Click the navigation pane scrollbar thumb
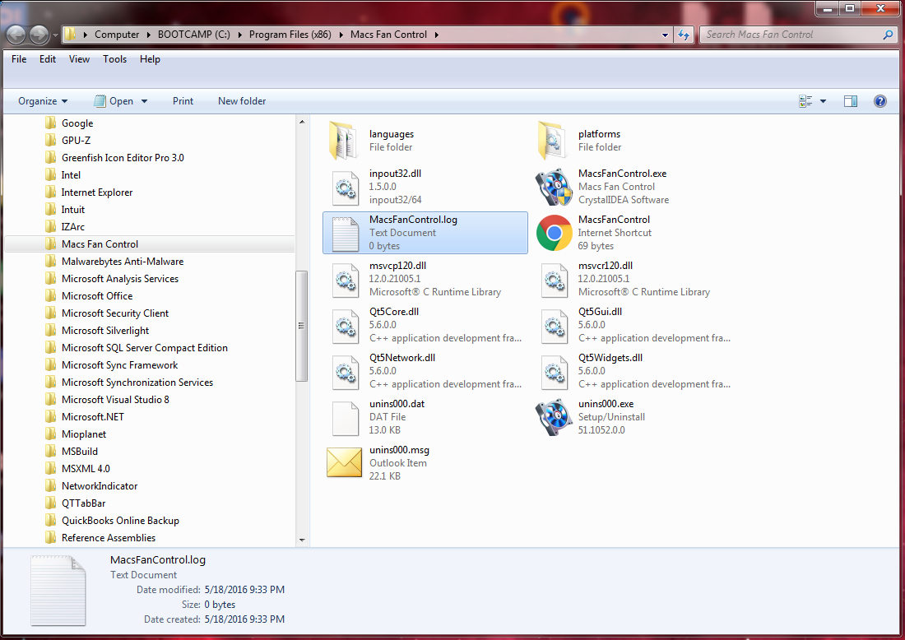This screenshot has width=905, height=640. [x=301, y=326]
